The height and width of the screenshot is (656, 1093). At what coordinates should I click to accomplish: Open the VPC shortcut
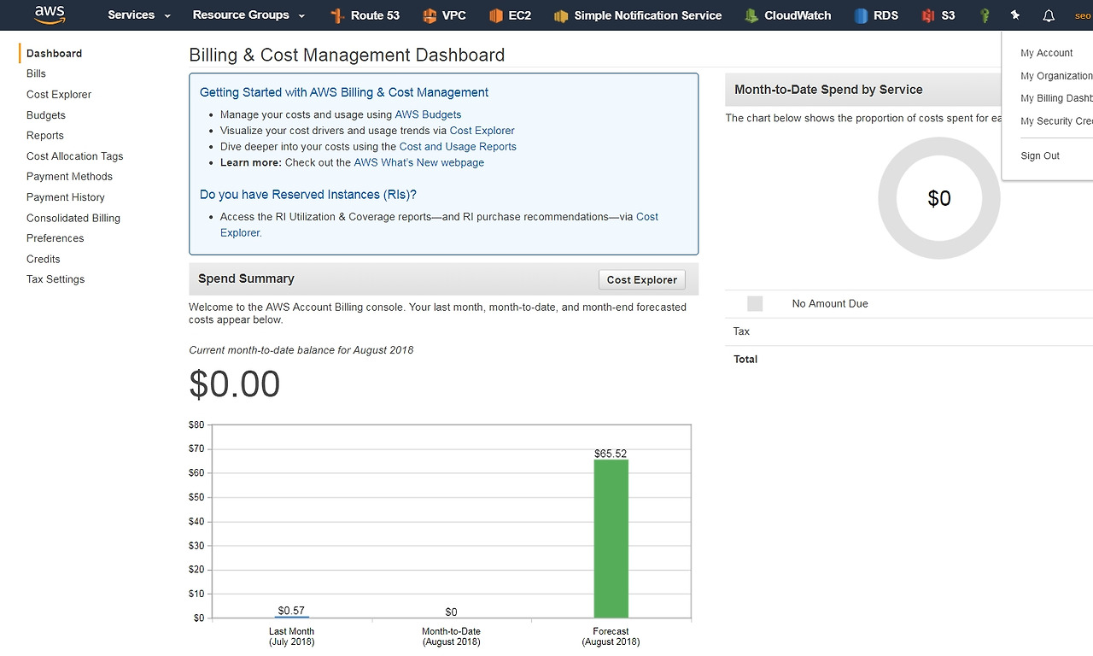444,15
